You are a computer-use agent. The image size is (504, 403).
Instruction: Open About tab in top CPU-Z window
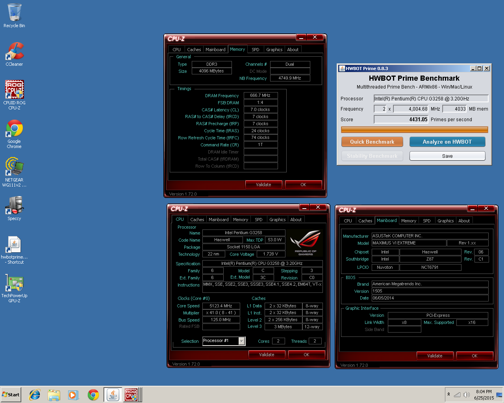point(293,50)
